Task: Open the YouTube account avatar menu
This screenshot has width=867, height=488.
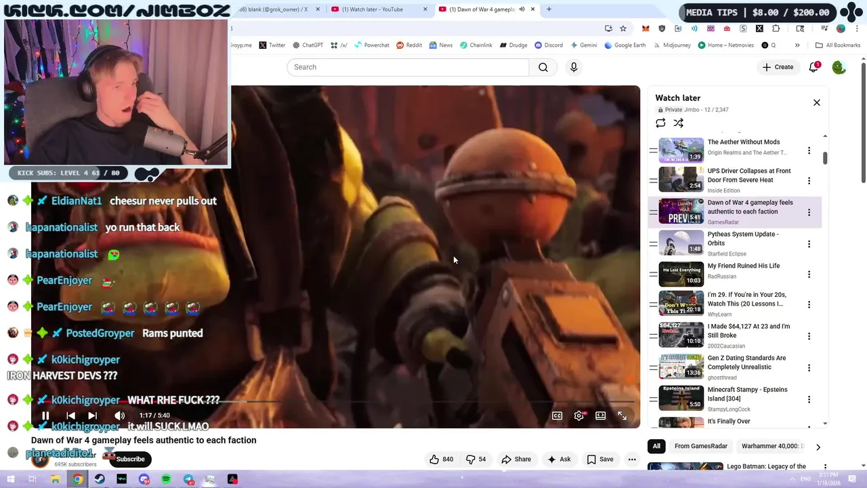Action: point(839,67)
